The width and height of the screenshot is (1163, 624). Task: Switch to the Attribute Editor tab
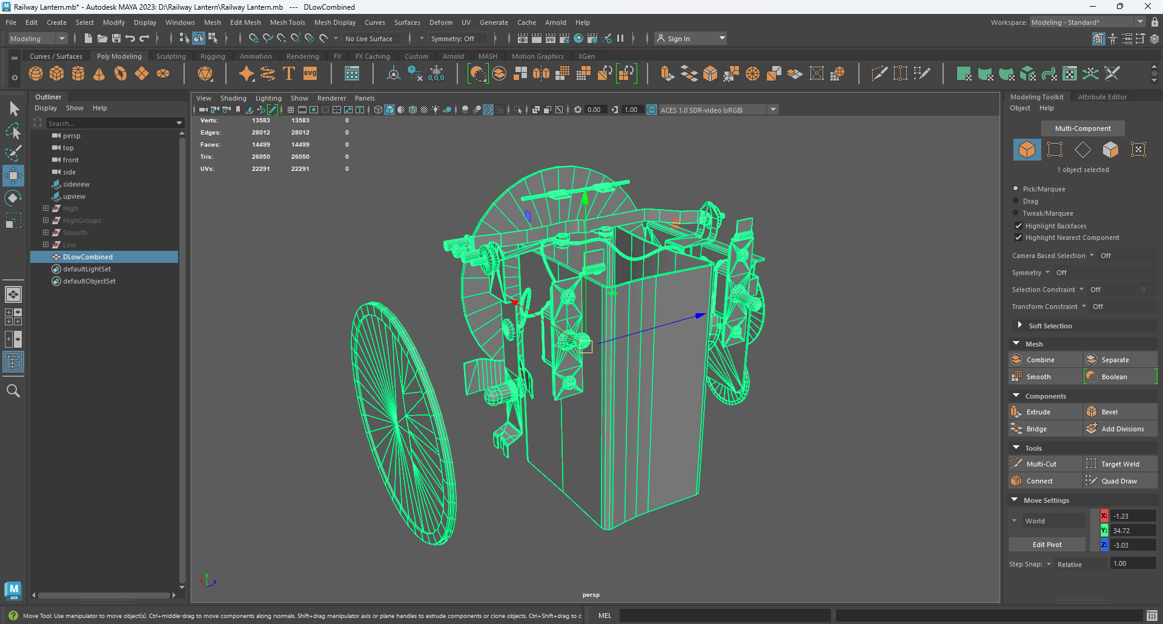pos(1102,96)
